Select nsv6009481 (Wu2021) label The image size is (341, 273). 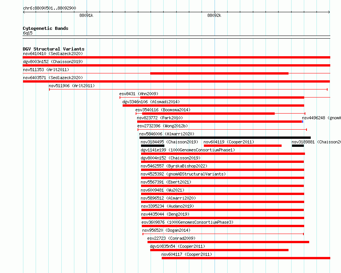(162, 190)
